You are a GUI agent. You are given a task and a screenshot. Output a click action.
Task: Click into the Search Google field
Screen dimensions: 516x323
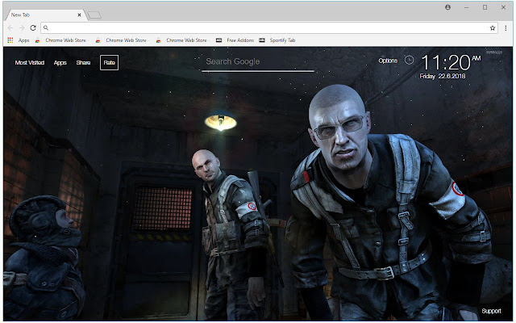pyautogui.click(x=258, y=62)
